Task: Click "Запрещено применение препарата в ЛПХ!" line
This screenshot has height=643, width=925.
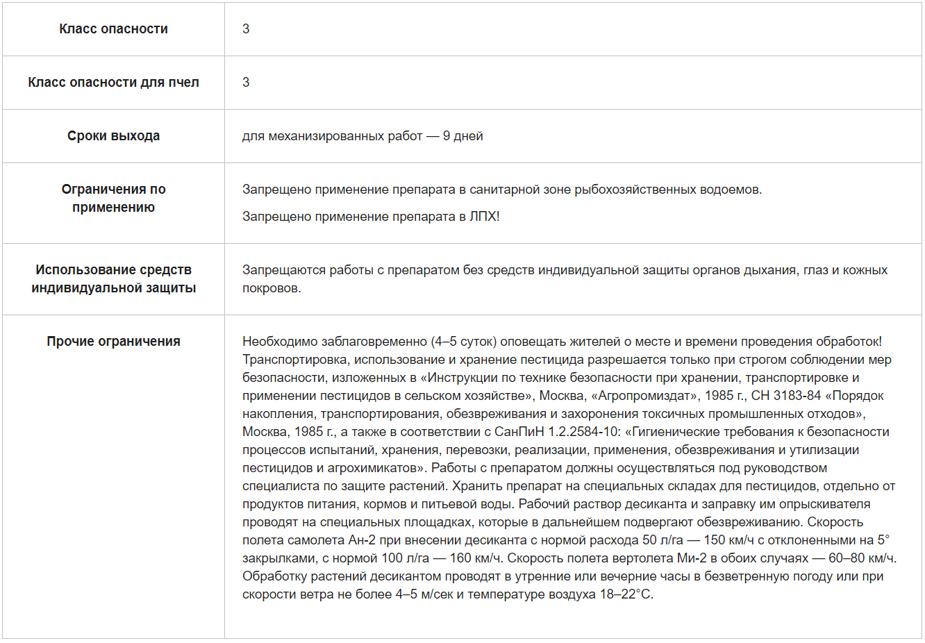Action: pyautogui.click(x=371, y=217)
